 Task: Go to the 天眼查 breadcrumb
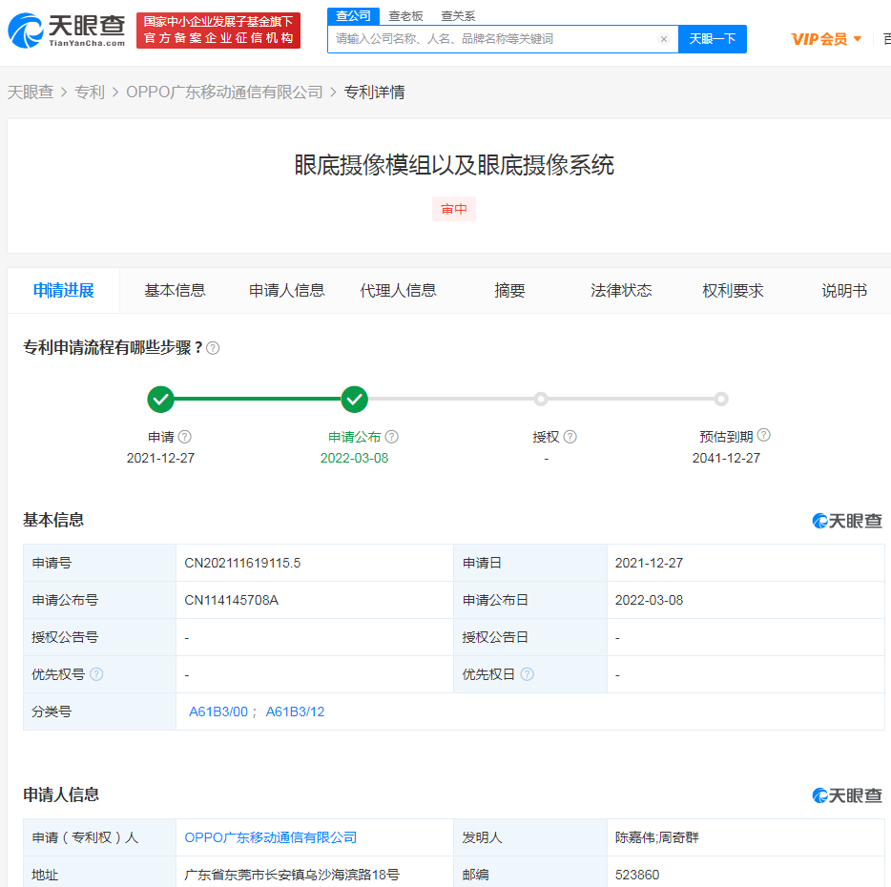[31, 93]
